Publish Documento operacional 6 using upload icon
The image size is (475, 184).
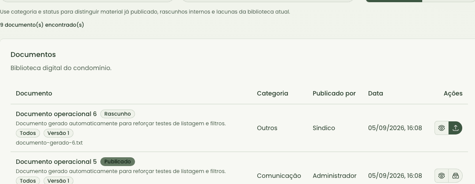coord(455,128)
